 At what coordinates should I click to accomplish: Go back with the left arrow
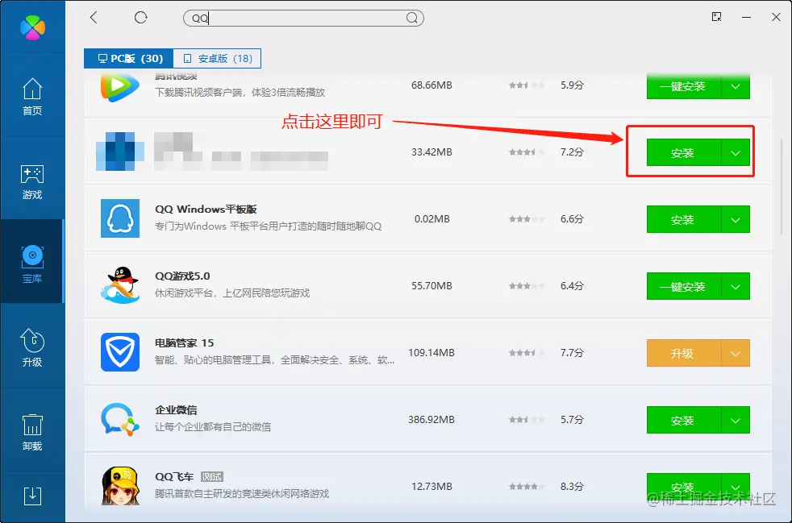pos(94,18)
